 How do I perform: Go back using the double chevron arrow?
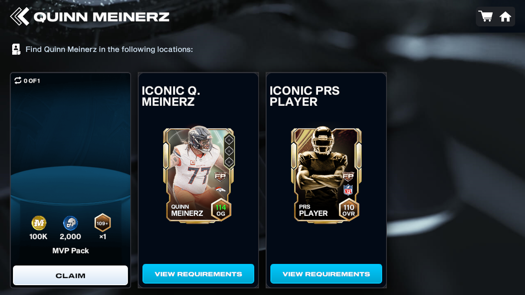20,17
